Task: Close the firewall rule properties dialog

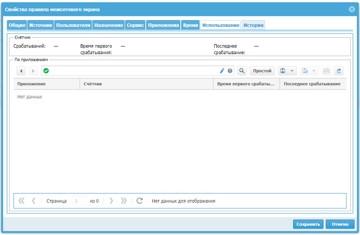Action: tap(352, 9)
